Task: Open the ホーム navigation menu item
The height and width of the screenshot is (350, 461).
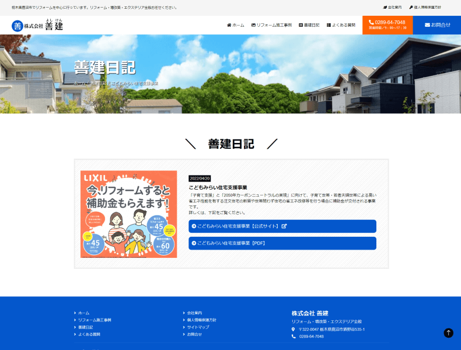Action: point(236,25)
